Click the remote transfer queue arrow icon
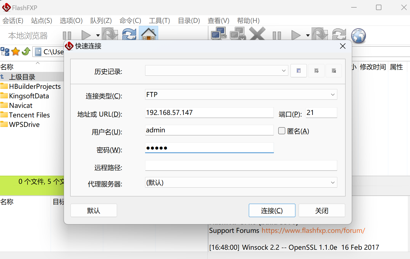Screen dimensions: 410x259 pyautogui.click(x=320, y=34)
